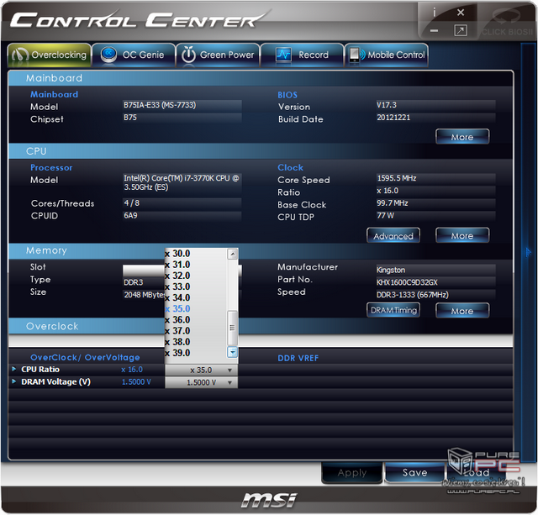The width and height of the screenshot is (538, 515).
Task: Click the Build Date 20121221 value
Action: (x=435, y=118)
